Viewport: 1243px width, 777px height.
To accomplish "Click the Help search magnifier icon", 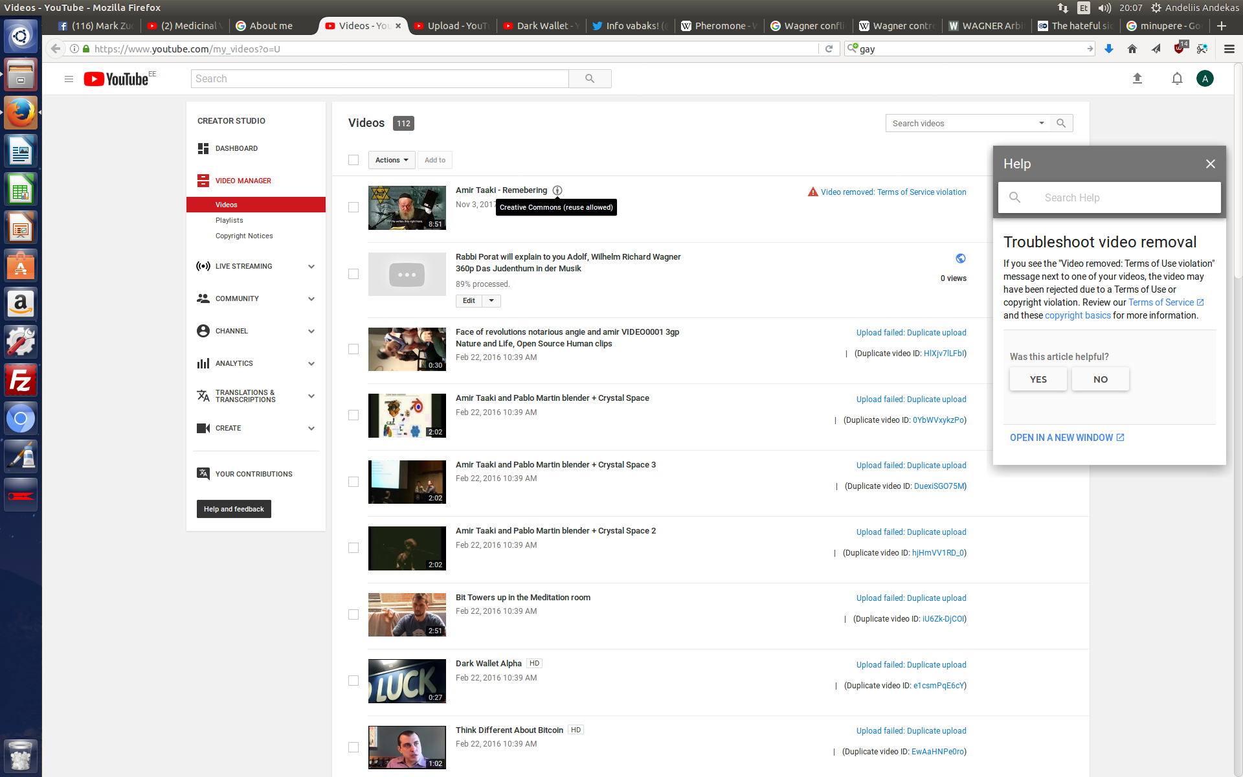I will pyautogui.click(x=1015, y=197).
